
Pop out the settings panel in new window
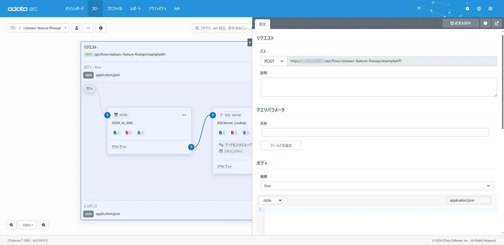(497, 23)
